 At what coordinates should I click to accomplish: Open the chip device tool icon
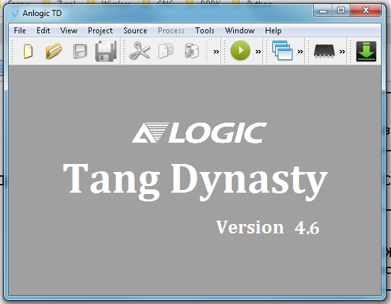pos(324,51)
